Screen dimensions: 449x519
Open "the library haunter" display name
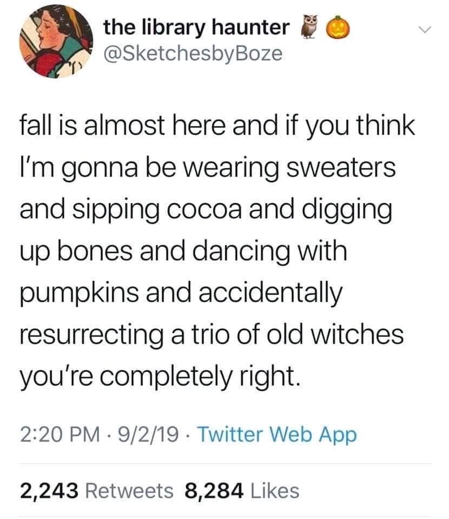196,28
